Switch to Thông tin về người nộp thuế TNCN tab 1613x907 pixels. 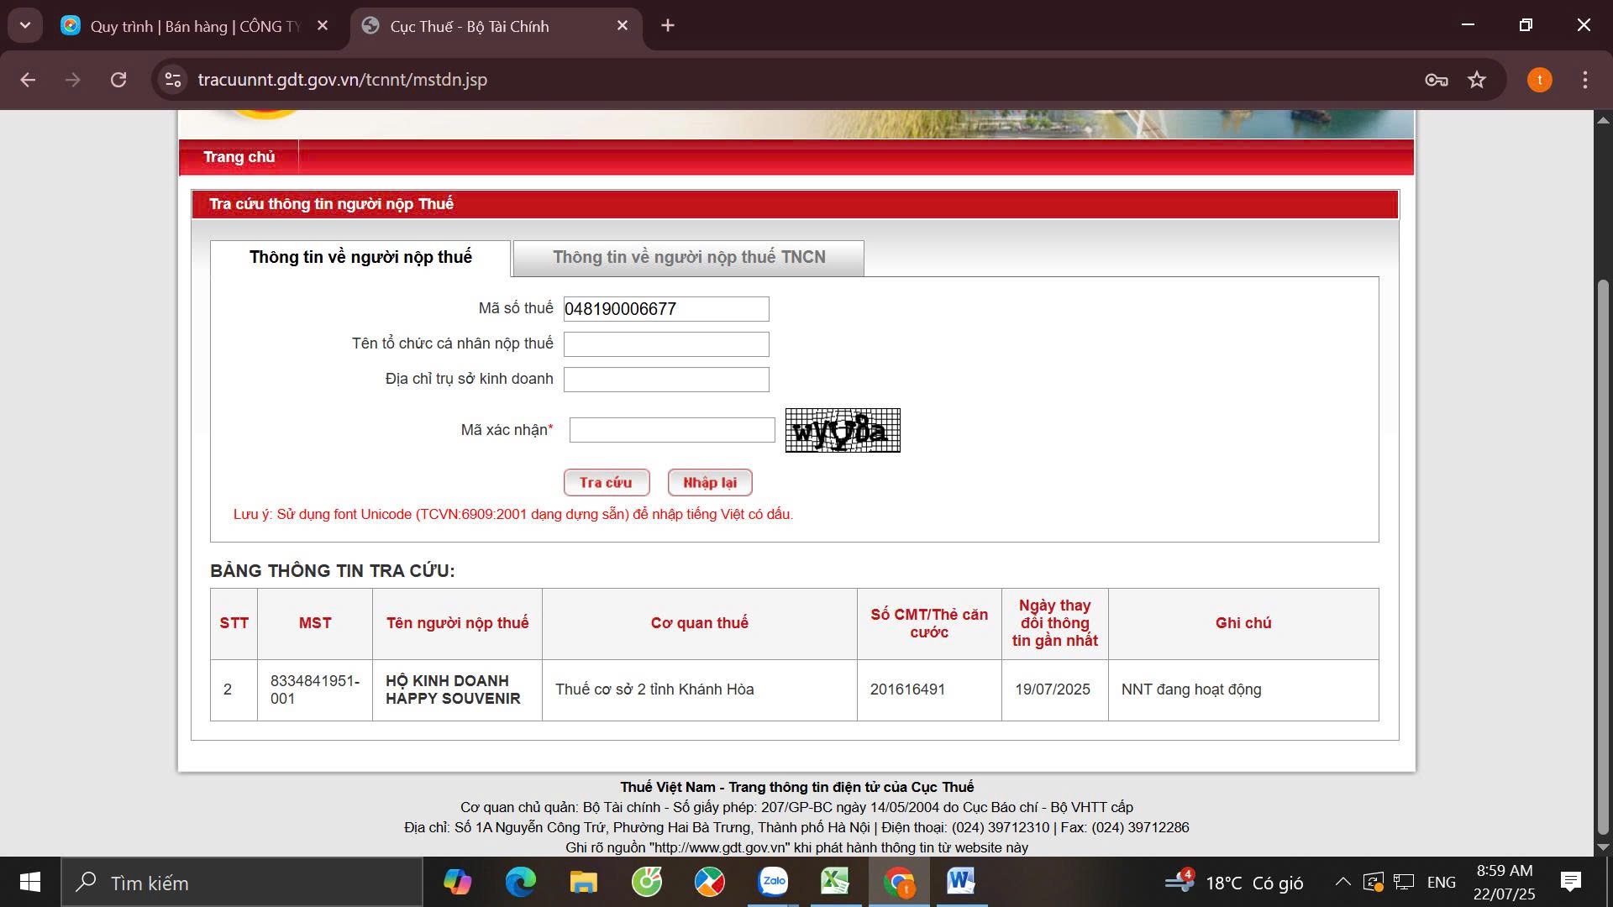(x=689, y=258)
